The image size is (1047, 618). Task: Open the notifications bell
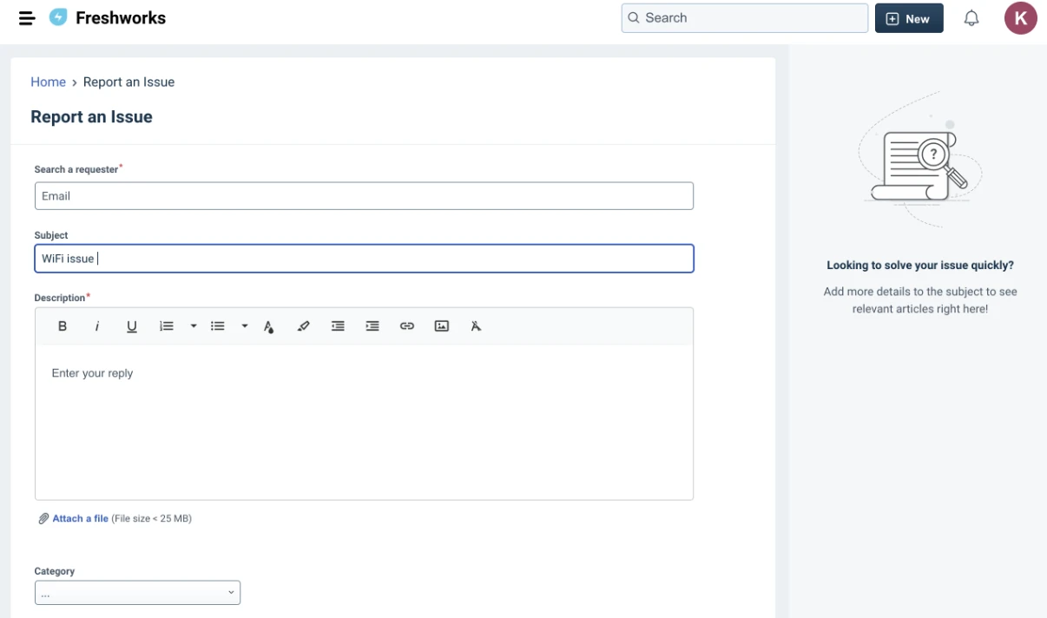[971, 18]
